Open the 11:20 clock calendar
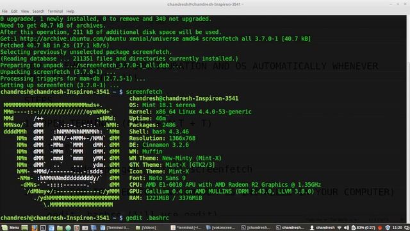Viewport: 410px width, 231px height. (397, 228)
